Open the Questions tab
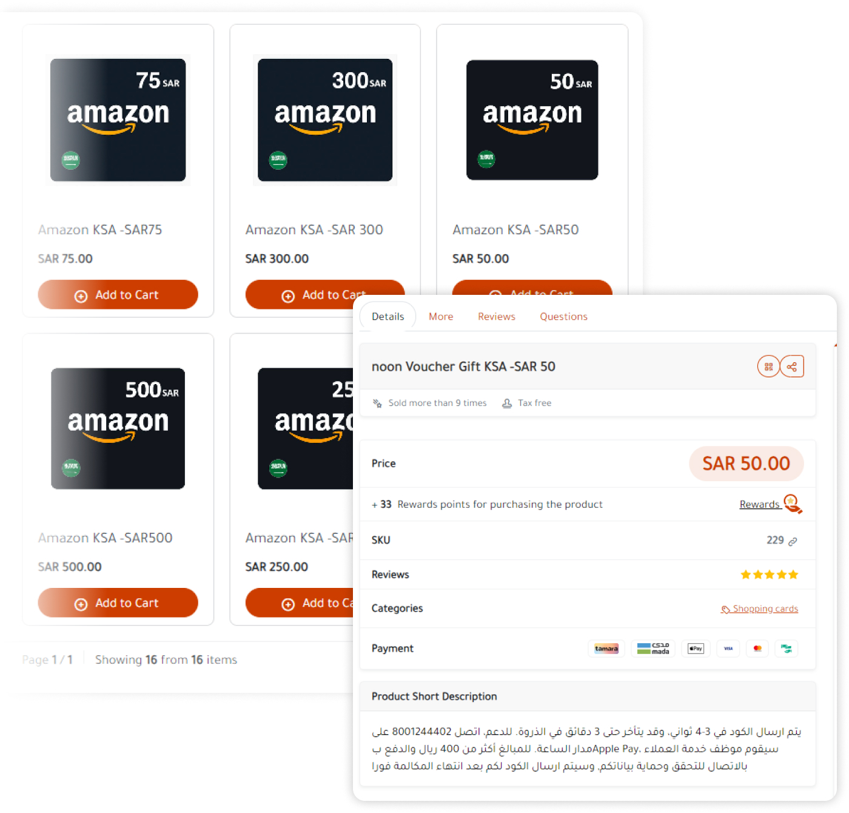The height and width of the screenshot is (813, 849). [x=564, y=317]
